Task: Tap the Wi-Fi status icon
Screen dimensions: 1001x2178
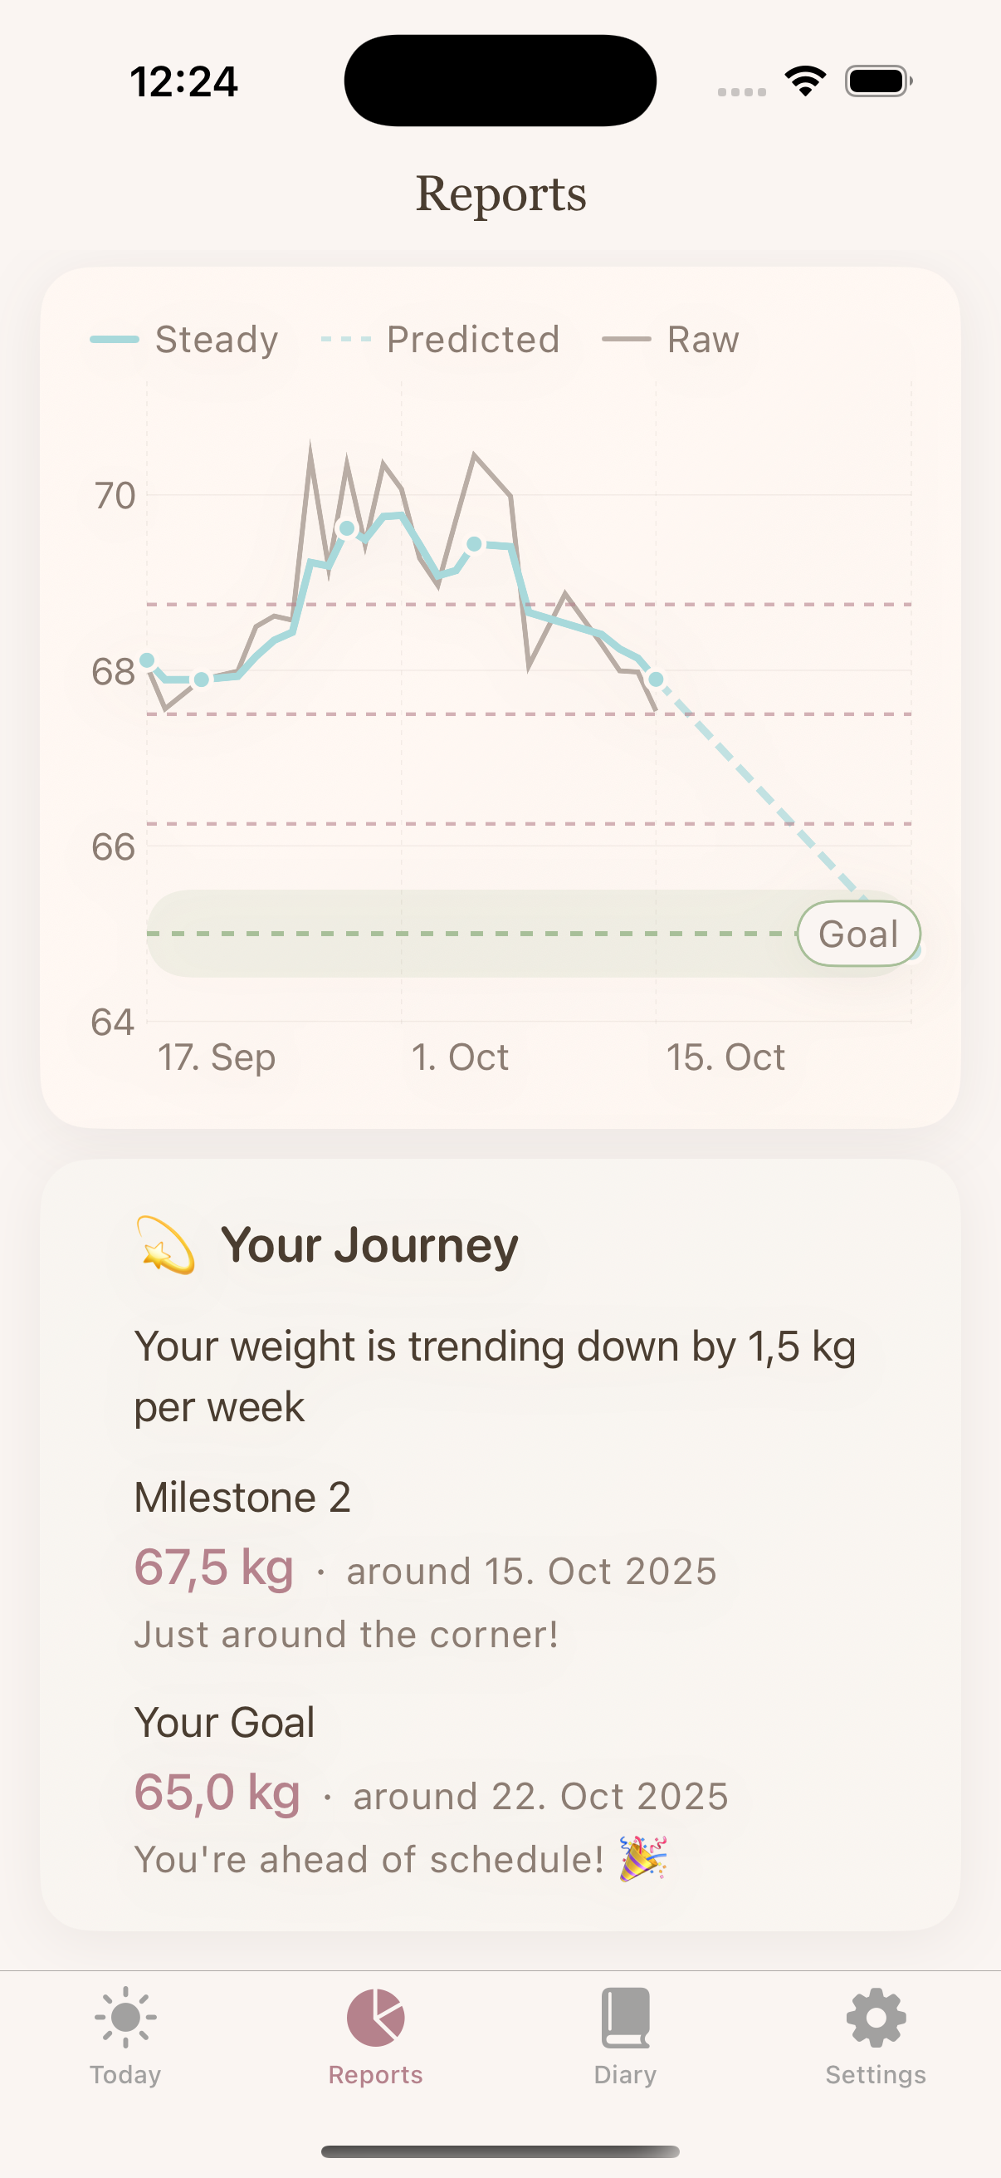Action: [805, 81]
